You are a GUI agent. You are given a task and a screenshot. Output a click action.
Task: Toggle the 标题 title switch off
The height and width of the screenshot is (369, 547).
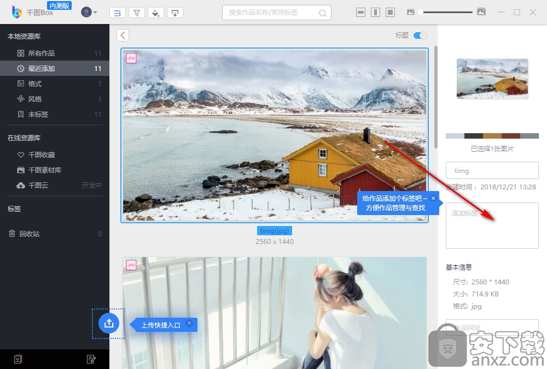pyautogui.click(x=420, y=35)
